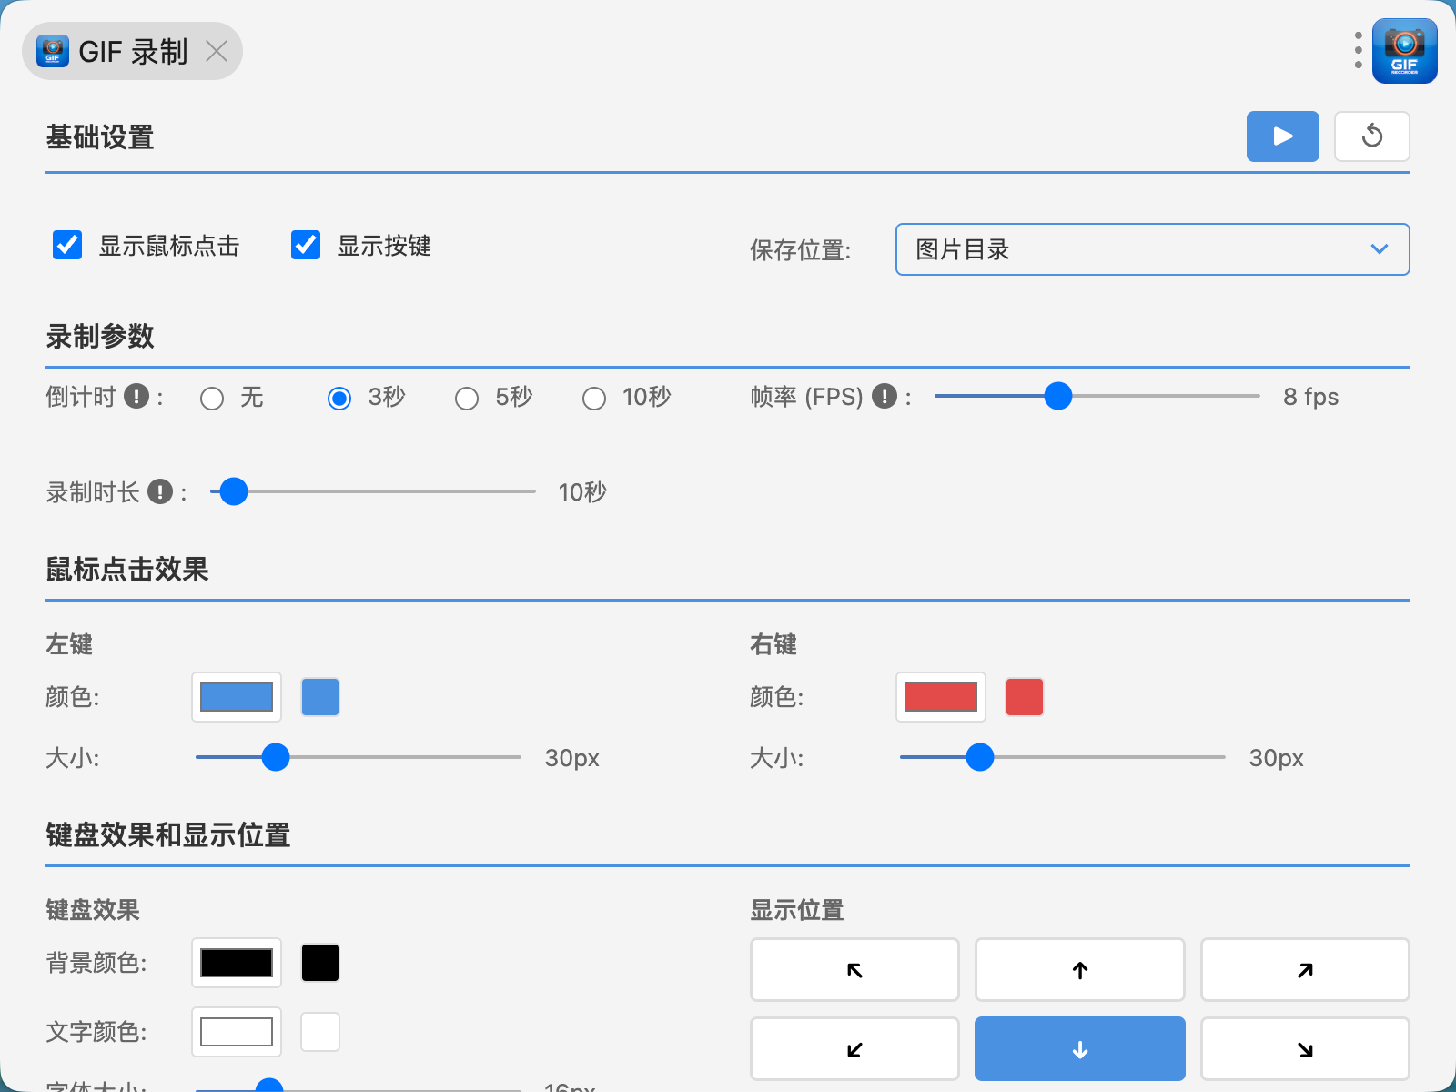Set display position to top-left arrow

click(x=854, y=970)
